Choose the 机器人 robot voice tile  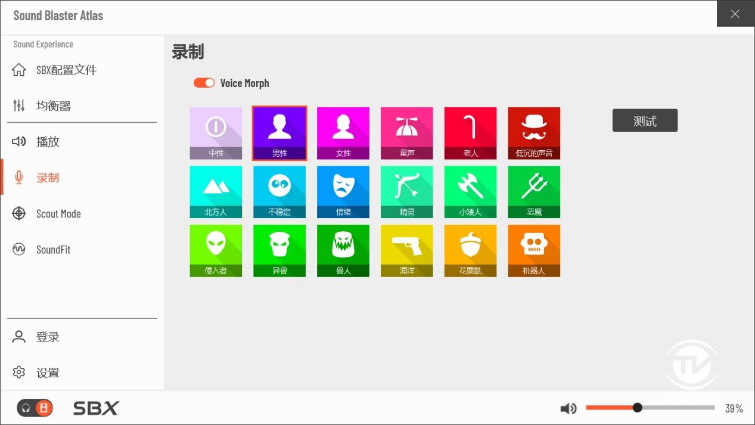(x=534, y=251)
